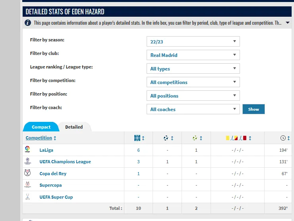
Task: Click the second yellow/red card icon
Action: (x=236, y=138)
